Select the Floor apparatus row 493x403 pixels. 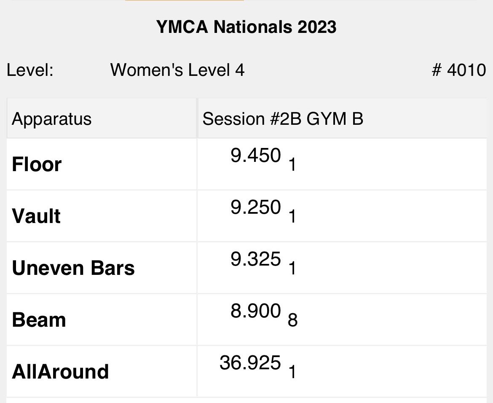pos(246,164)
